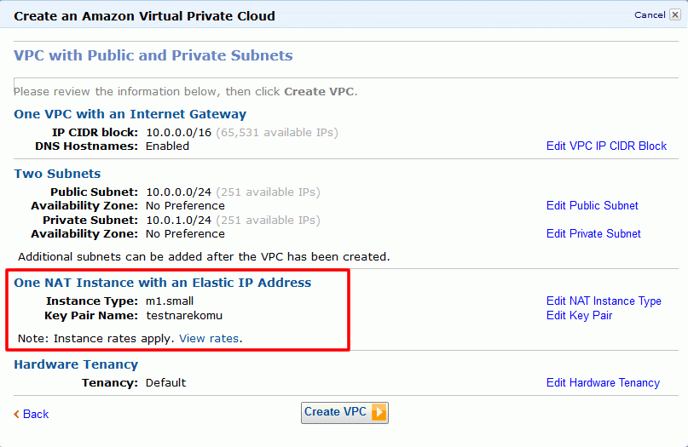Screen dimensions: 688x447
Task: Click the Cancel link at top right
Action: tap(650, 15)
